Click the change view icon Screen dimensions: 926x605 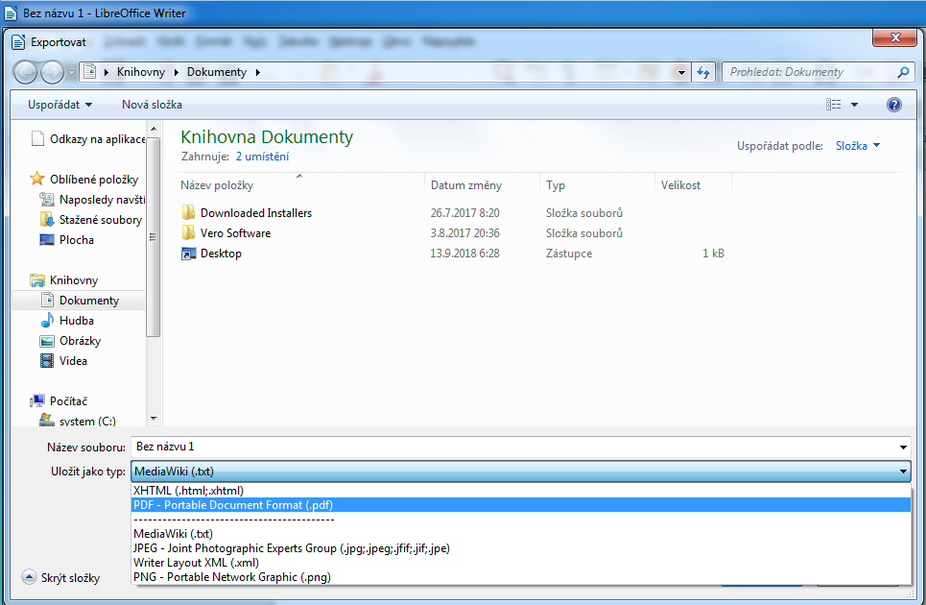(x=834, y=105)
